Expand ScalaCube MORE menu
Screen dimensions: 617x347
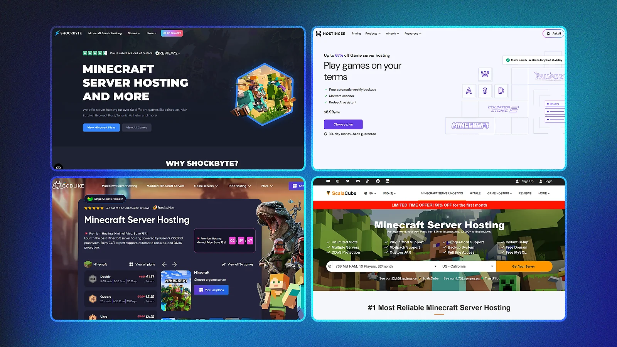544,194
